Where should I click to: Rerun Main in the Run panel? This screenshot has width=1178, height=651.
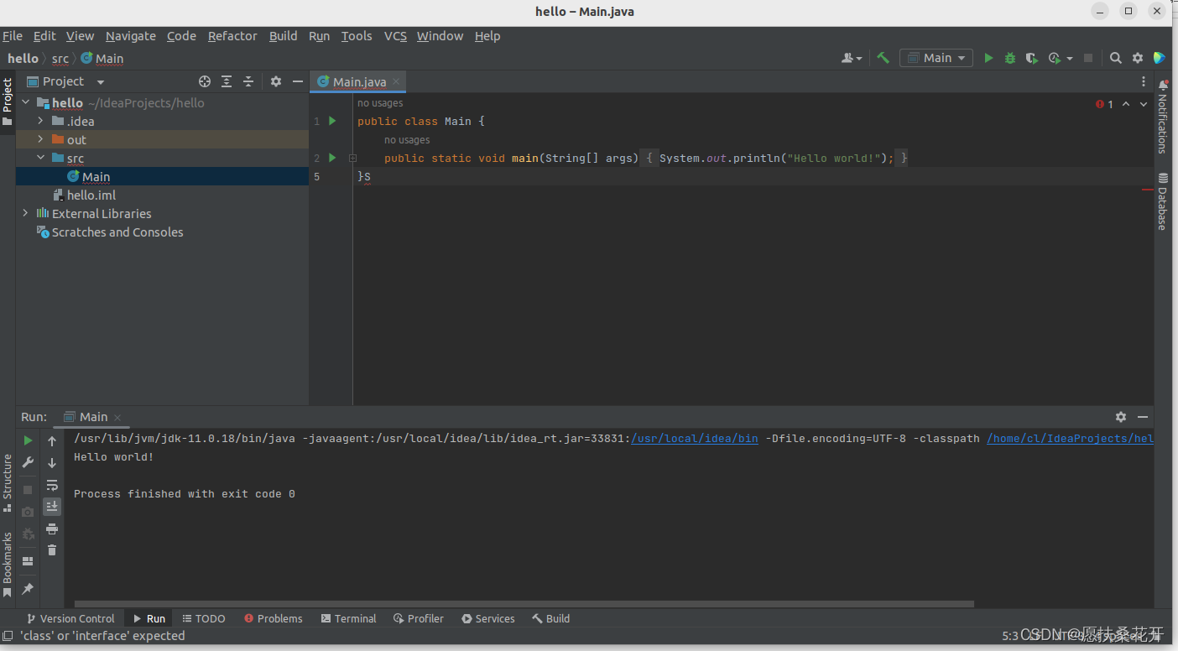[28, 440]
